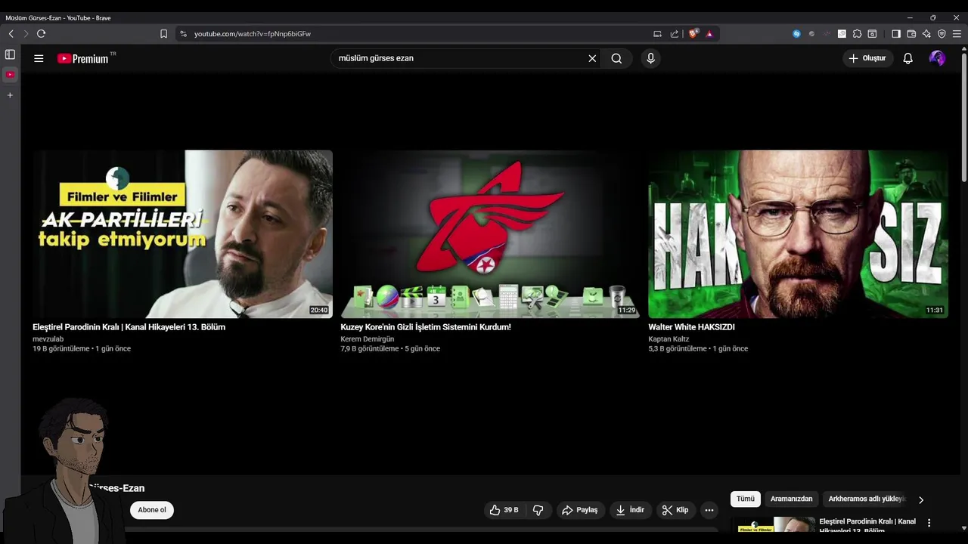Open Brave main menu hamburger
The height and width of the screenshot is (544, 968).
(x=957, y=33)
